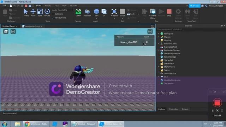Expand the Chat tree node

pos(158,77)
